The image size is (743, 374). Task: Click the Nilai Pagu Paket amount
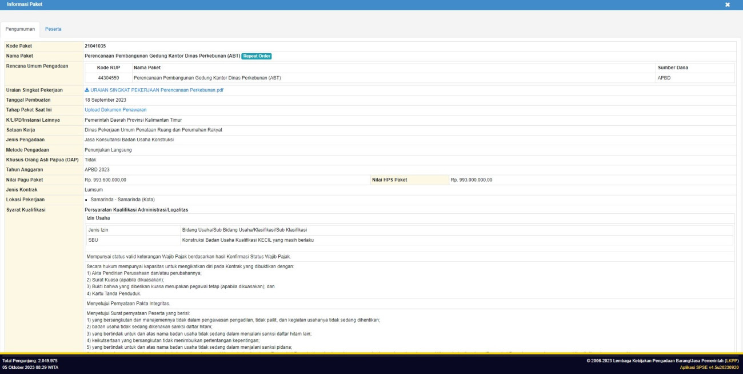tap(105, 180)
